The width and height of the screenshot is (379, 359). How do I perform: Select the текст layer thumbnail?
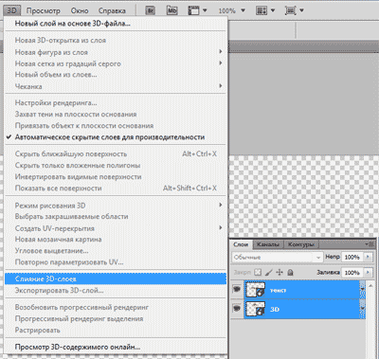point(256,290)
